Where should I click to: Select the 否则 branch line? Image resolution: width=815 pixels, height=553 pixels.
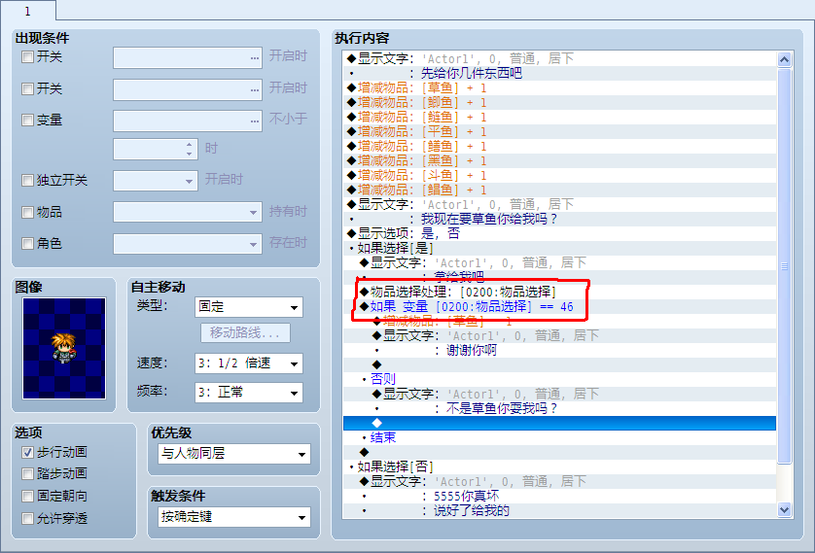click(x=560, y=379)
